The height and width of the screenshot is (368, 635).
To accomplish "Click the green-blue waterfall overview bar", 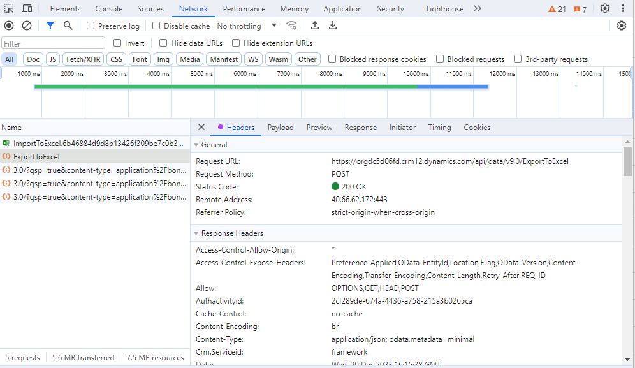I will click(261, 87).
